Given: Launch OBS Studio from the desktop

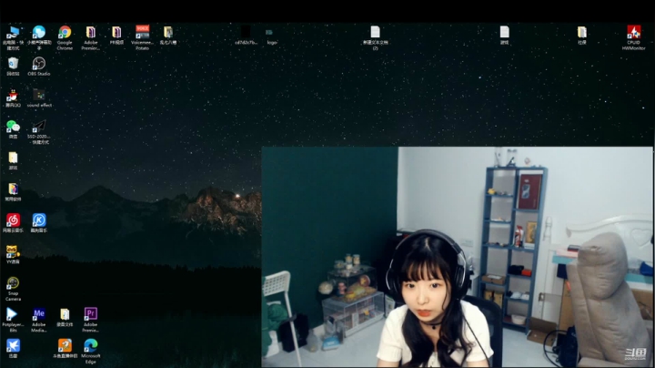Looking at the screenshot, I should coord(39,63).
